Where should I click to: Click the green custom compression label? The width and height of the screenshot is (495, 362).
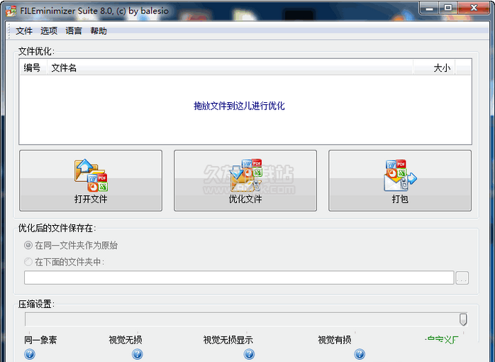(x=442, y=340)
